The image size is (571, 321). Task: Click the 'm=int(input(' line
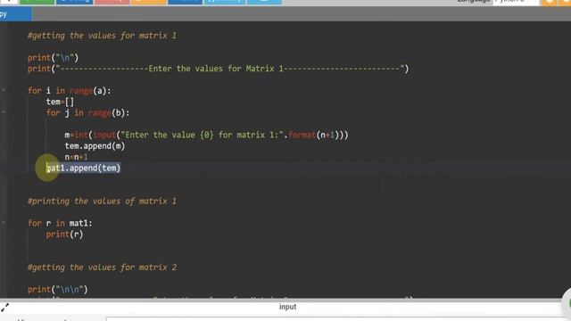206,135
